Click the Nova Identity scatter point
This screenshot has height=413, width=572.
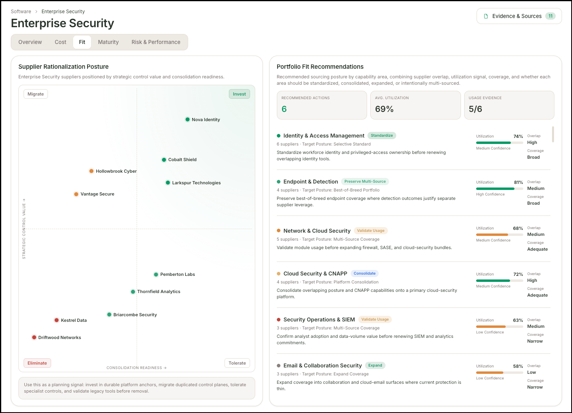coord(187,120)
